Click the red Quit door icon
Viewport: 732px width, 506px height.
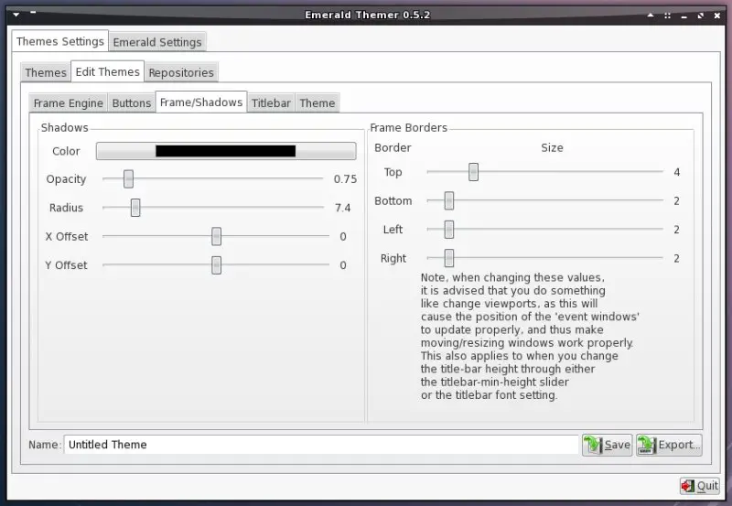coord(688,486)
